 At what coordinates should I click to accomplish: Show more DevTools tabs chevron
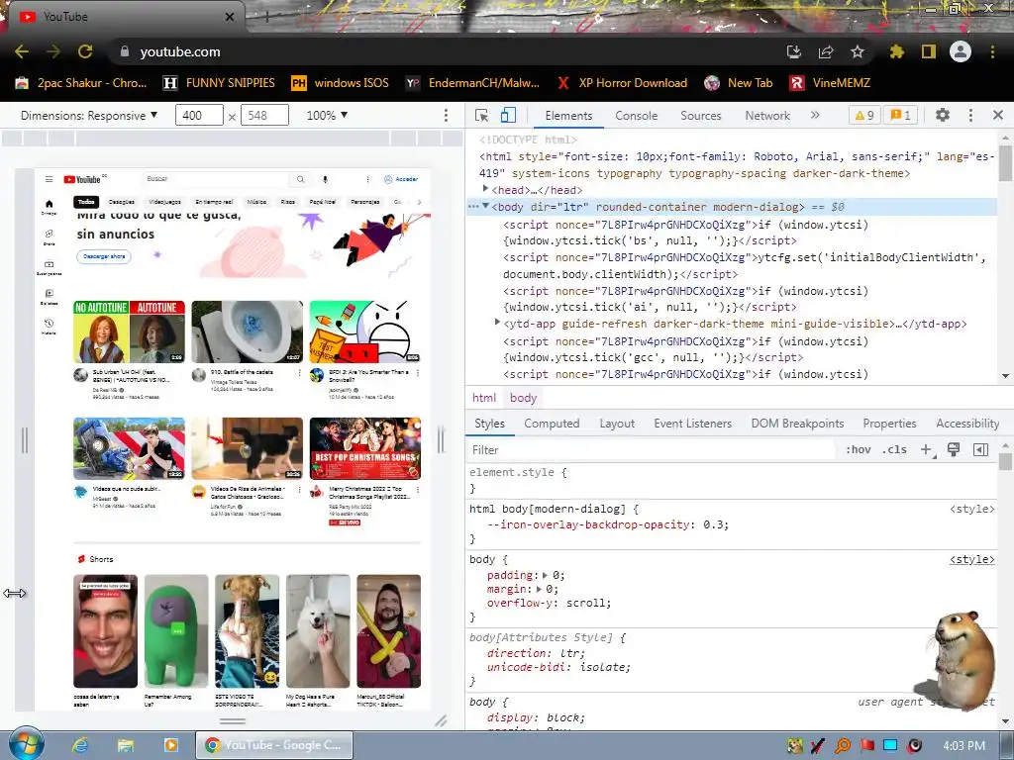click(815, 115)
